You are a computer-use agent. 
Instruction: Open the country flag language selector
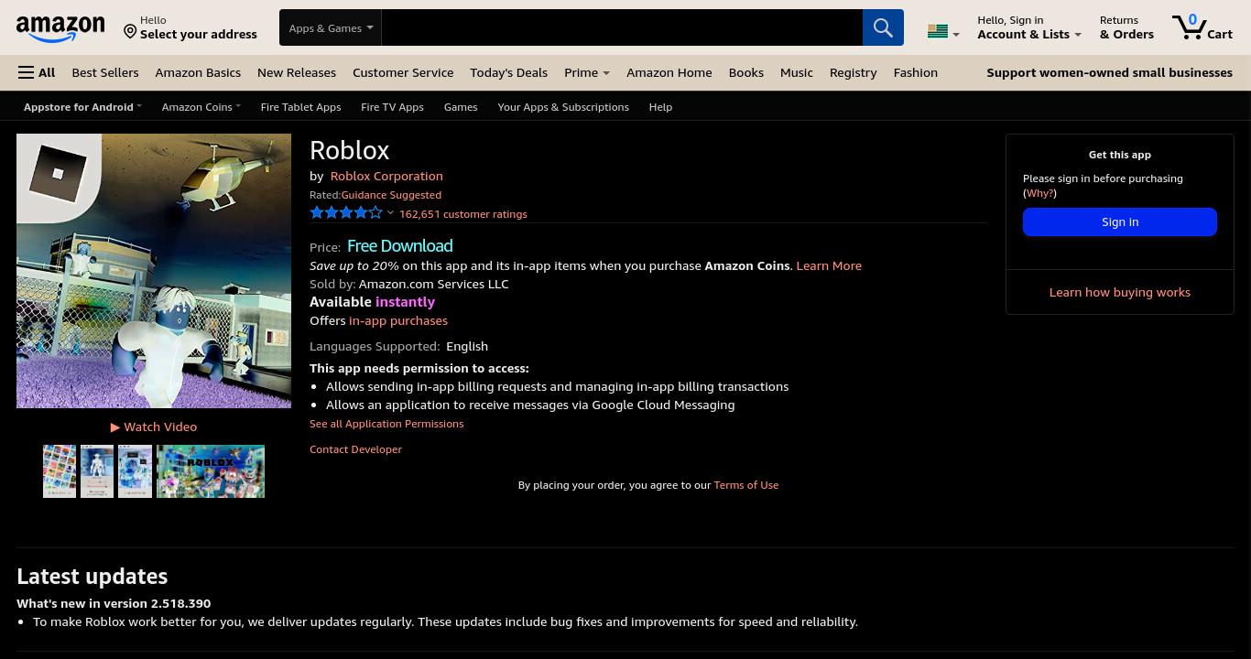942,31
